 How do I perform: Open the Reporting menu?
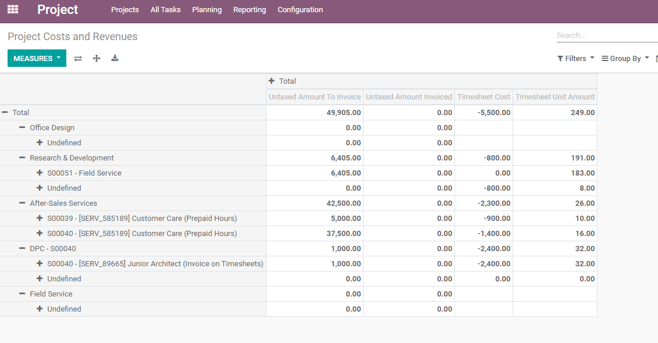click(x=250, y=10)
